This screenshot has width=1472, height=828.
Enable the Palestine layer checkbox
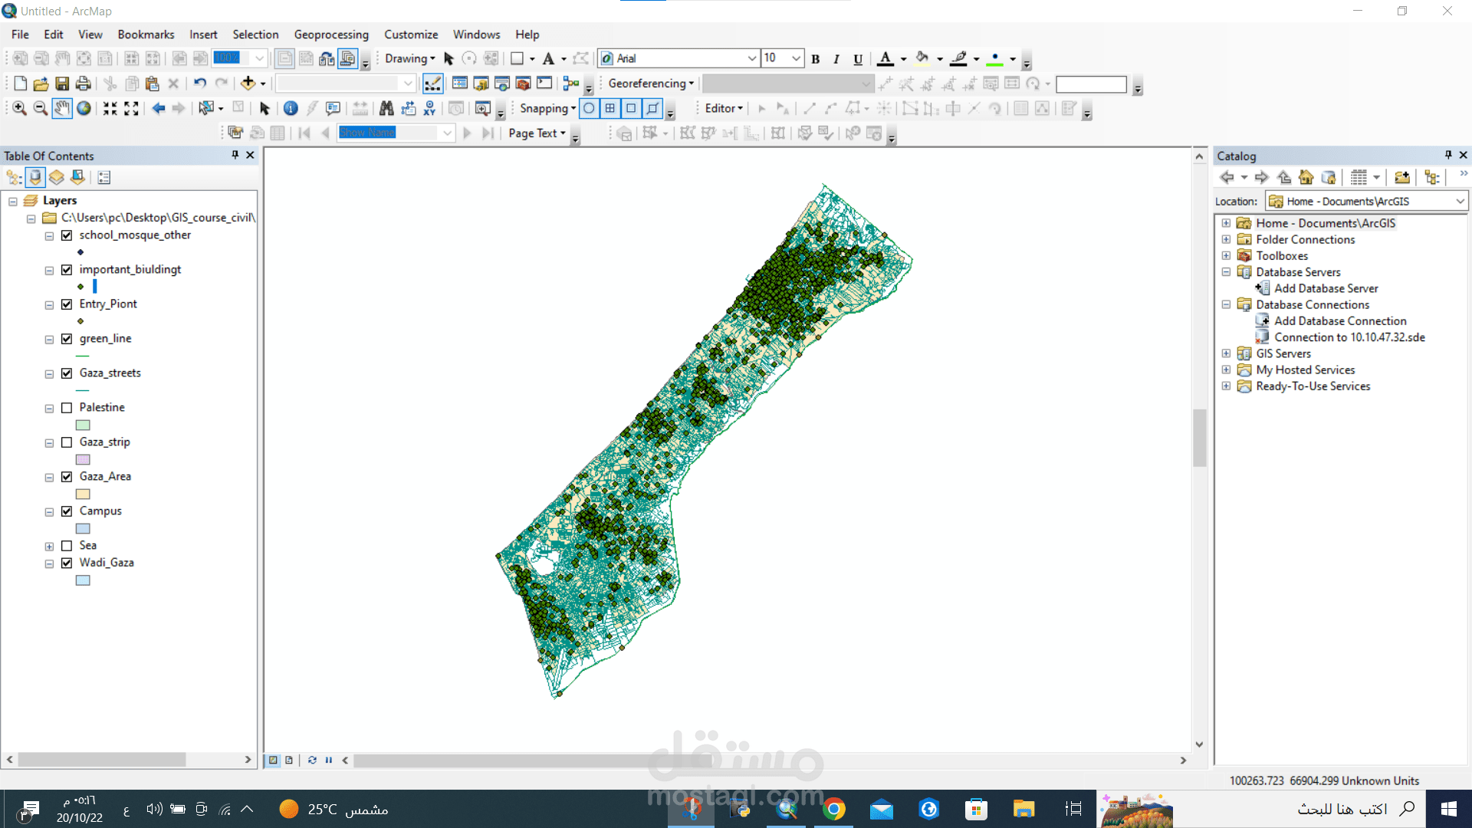(67, 408)
